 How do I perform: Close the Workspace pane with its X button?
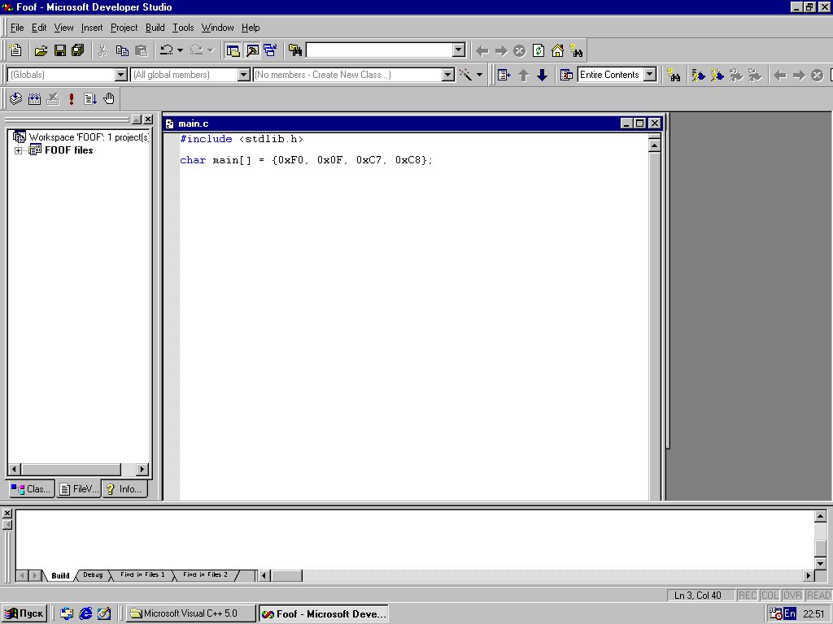148,119
